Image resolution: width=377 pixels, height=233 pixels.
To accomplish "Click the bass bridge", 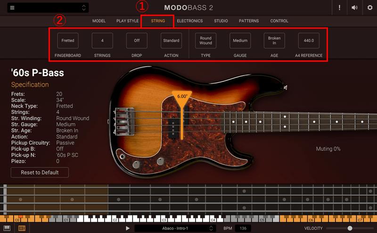I will pyautogui.click(x=124, y=122).
